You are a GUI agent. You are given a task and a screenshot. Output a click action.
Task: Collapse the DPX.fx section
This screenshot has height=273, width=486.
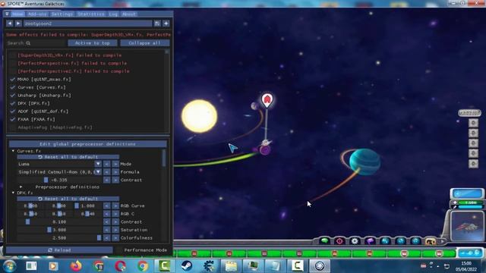tap(13, 193)
